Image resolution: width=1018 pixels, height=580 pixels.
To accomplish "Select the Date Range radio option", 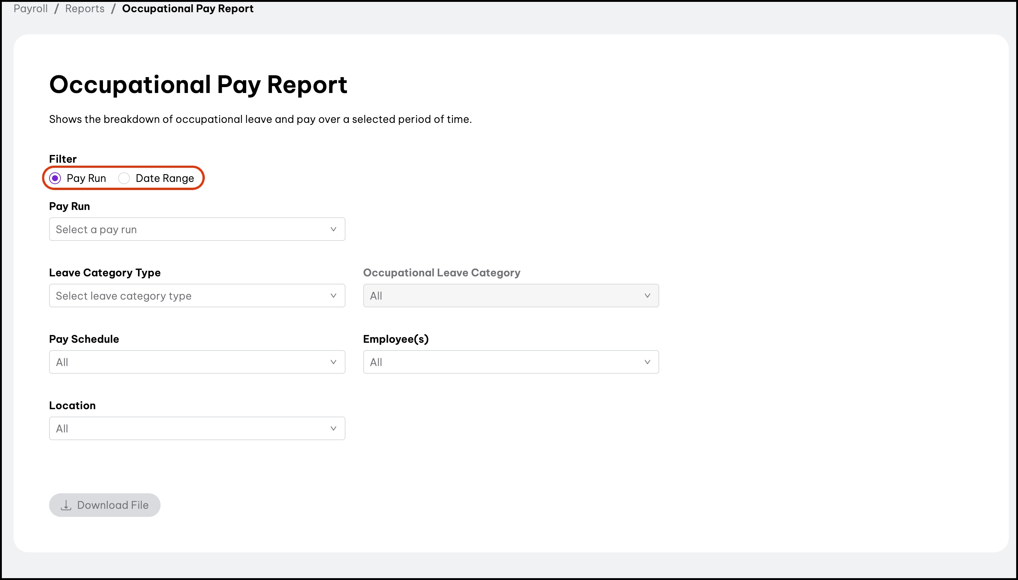I will pos(124,178).
